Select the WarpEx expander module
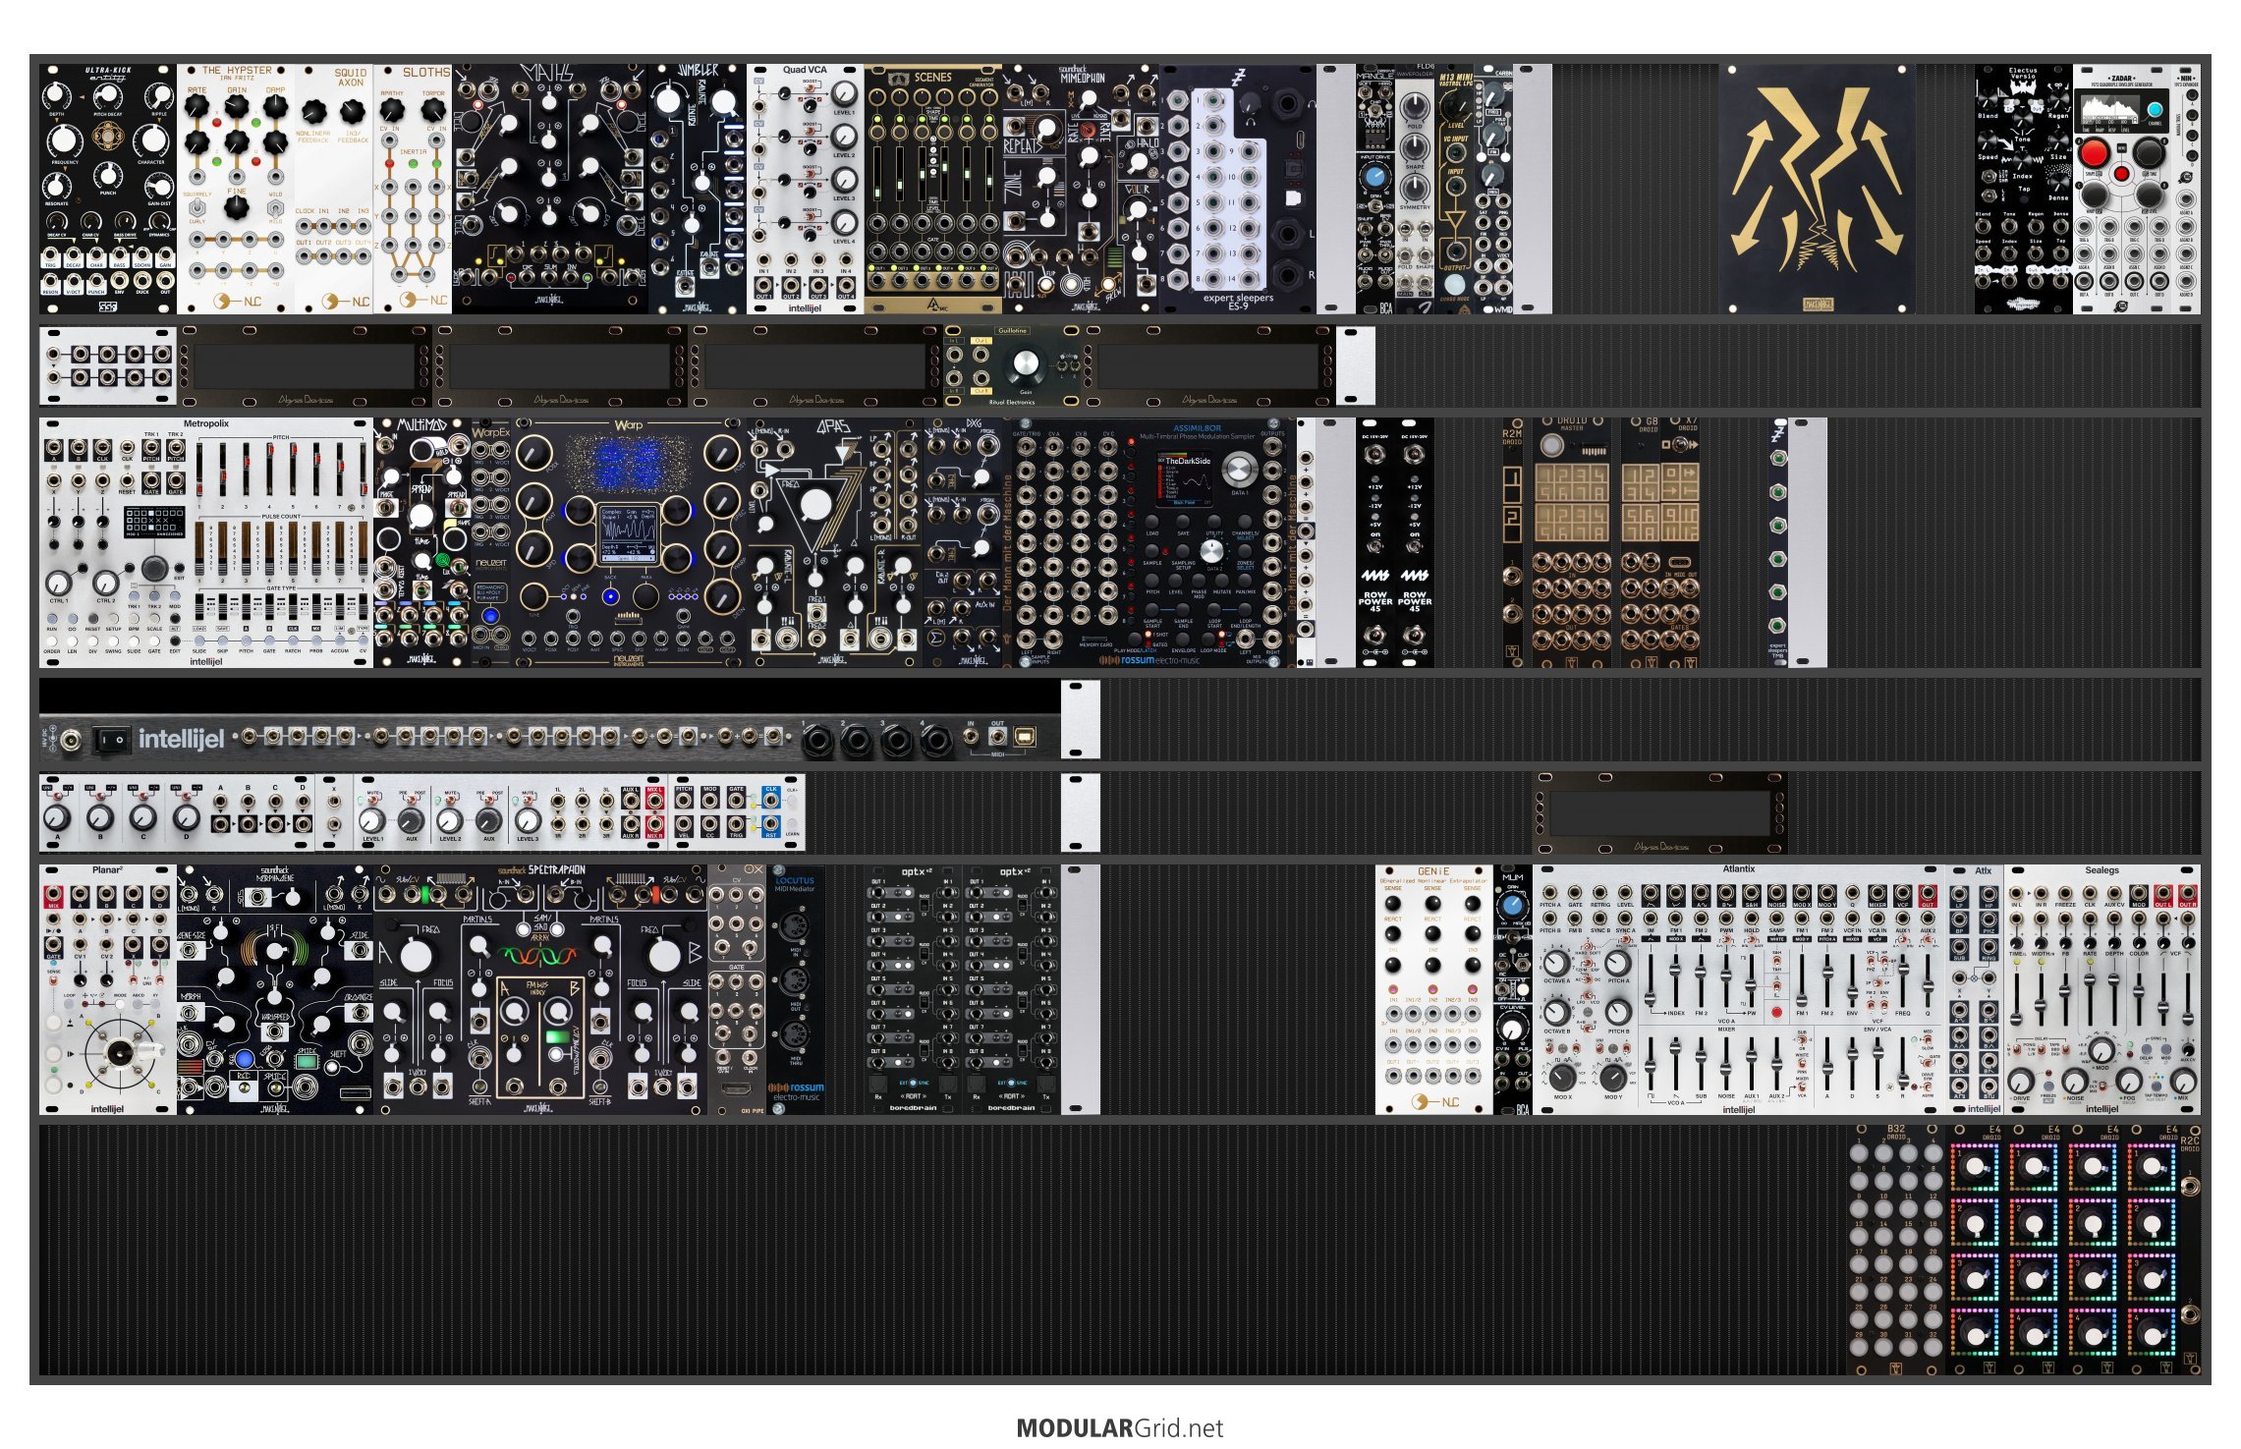This screenshot has height=1449, width=2241. 491,542
